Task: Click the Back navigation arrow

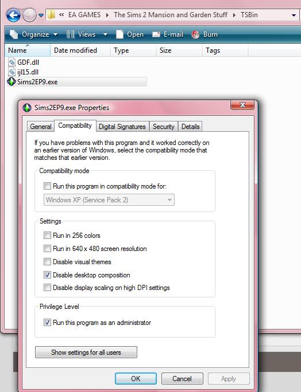Action: pyautogui.click(x=13, y=15)
